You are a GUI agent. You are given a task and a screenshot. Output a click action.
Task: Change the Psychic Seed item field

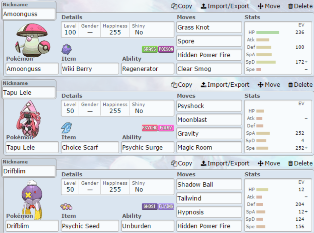[90, 226]
